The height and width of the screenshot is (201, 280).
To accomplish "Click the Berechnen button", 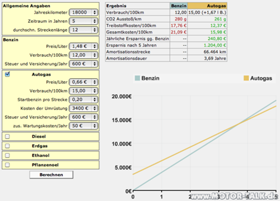I will point(51,175).
